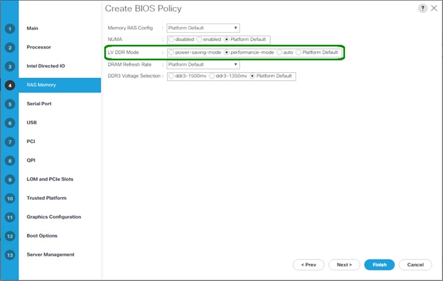Click the step 5 circle icon

[10, 104]
